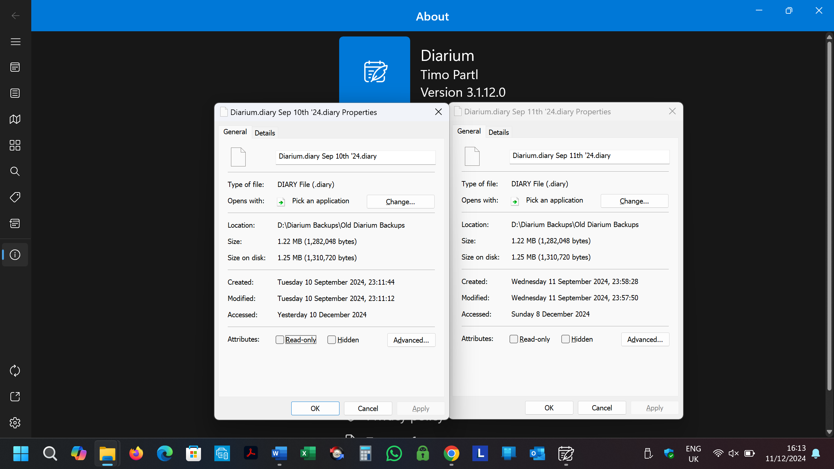Image resolution: width=834 pixels, height=469 pixels.
Task: Open clock showing 16:13 11/12/2024
Action: [x=785, y=453]
